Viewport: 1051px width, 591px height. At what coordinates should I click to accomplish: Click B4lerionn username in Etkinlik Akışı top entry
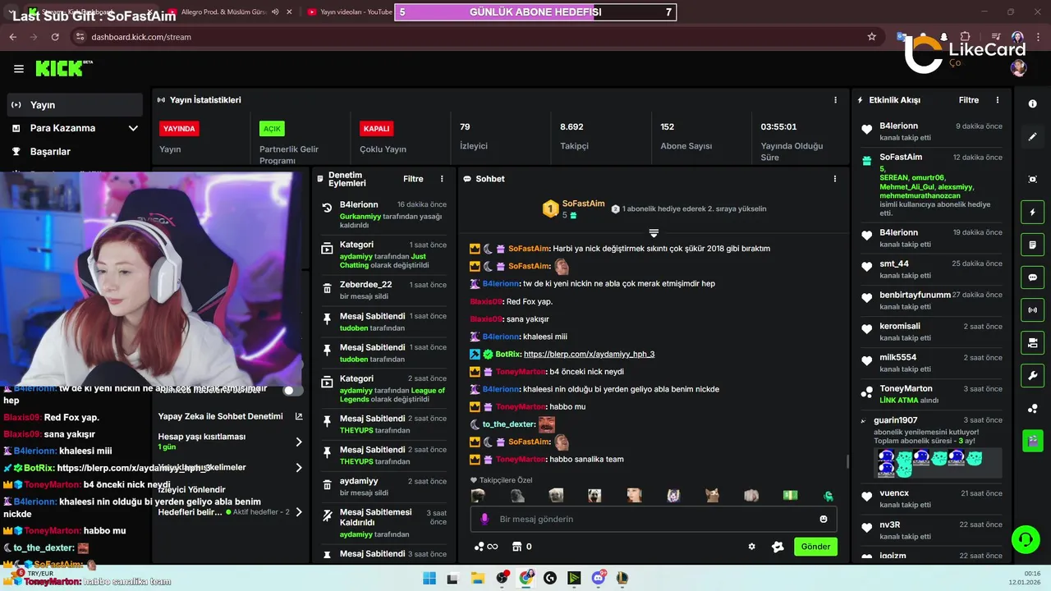898,126
